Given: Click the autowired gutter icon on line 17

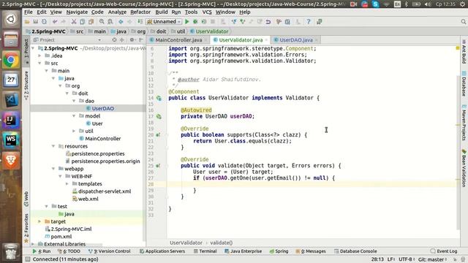Looking at the screenshot, I should tap(159, 116).
